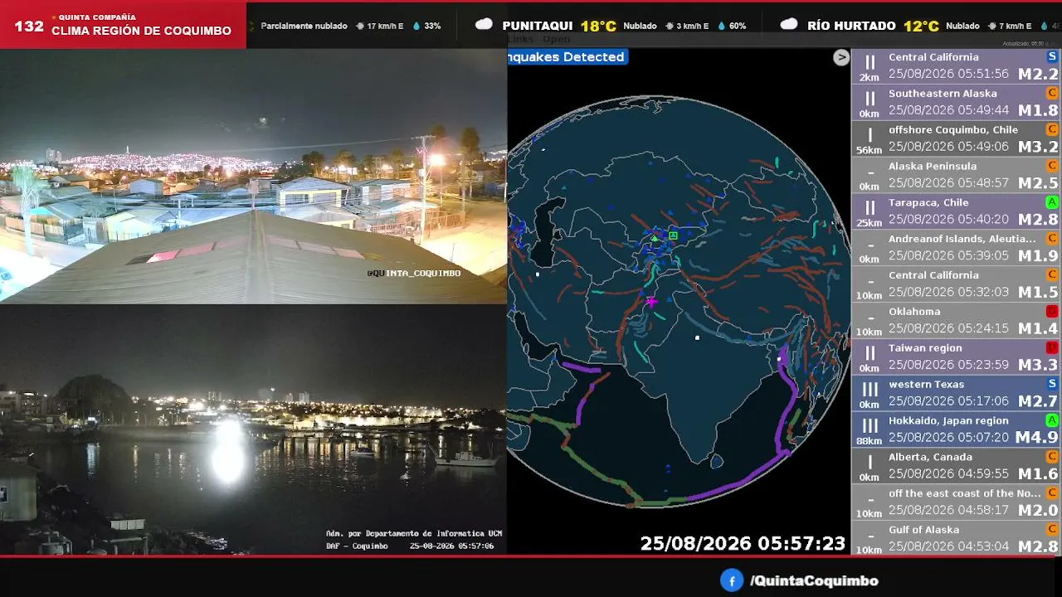Image resolution: width=1062 pixels, height=597 pixels.
Task: Click the green A badge on Tarapaca, Chile row
Action: pos(1052,202)
